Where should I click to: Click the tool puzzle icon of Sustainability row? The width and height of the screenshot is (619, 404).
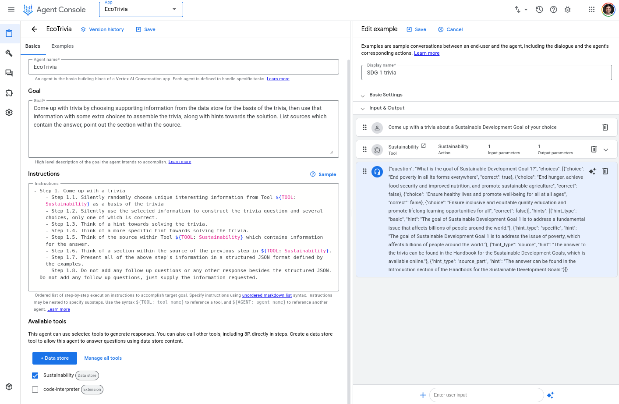coord(377,150)
